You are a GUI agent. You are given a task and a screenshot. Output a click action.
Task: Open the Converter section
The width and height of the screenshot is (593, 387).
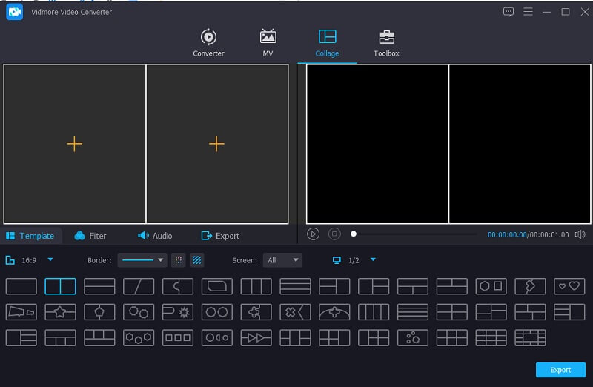tap(208, 43)
